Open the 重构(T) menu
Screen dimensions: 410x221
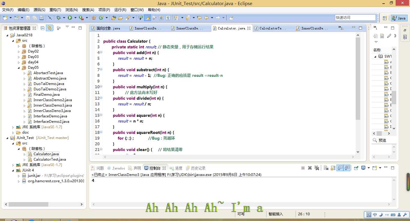(x=55, y=10)
